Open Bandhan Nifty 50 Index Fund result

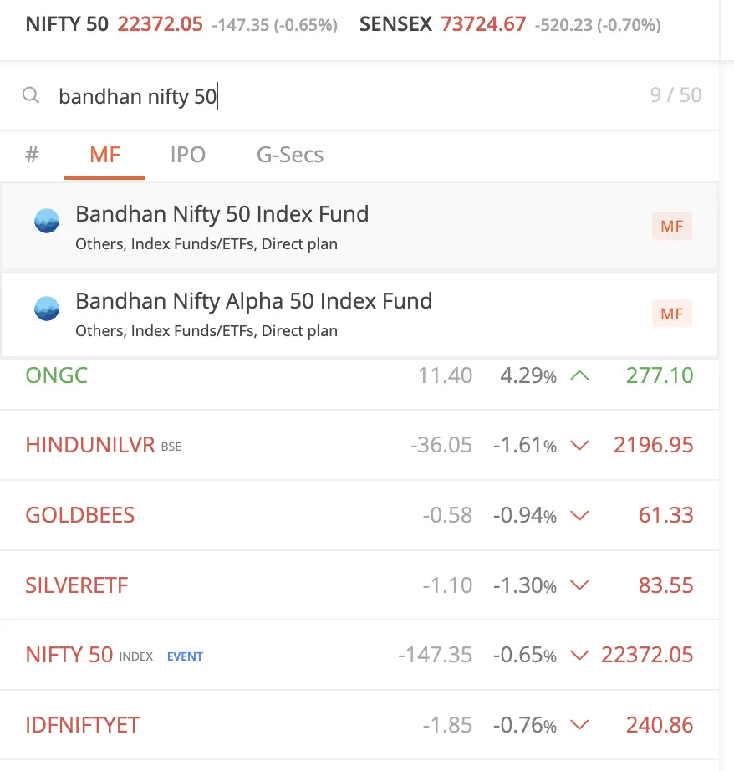(359, 227)
